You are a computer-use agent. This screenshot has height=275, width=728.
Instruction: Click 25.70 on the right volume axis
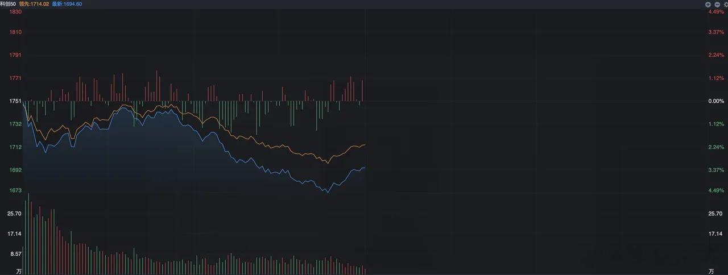tap(715, 214)
